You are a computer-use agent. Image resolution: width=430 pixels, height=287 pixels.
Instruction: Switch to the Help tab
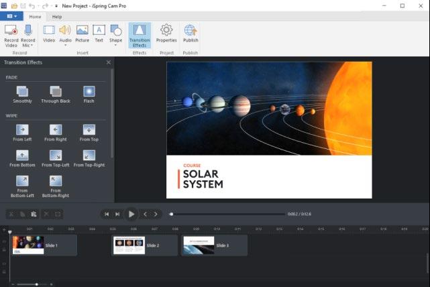click(x=57, y=17)
